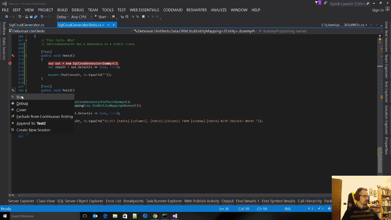Click the Sign in link
This screenshot has width=391, height=220.
[378, 10]
